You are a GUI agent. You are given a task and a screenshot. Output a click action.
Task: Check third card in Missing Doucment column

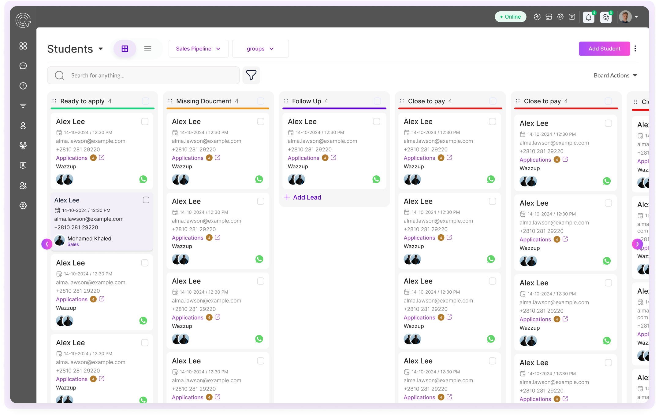(261, 281)
